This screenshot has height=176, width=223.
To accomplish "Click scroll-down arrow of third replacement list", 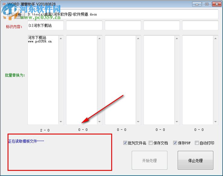I will point(138,122).
